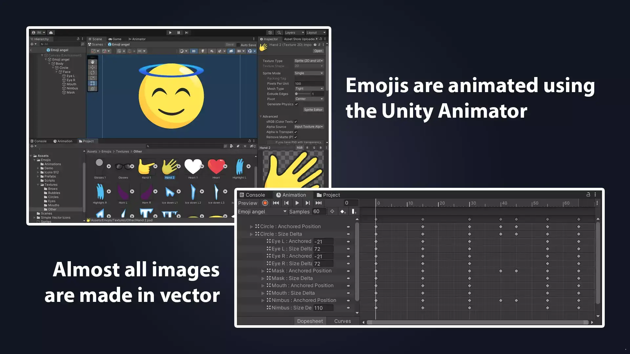Click the Unity editor Play button
The image size is (630, 354).
tap(170, 32)
